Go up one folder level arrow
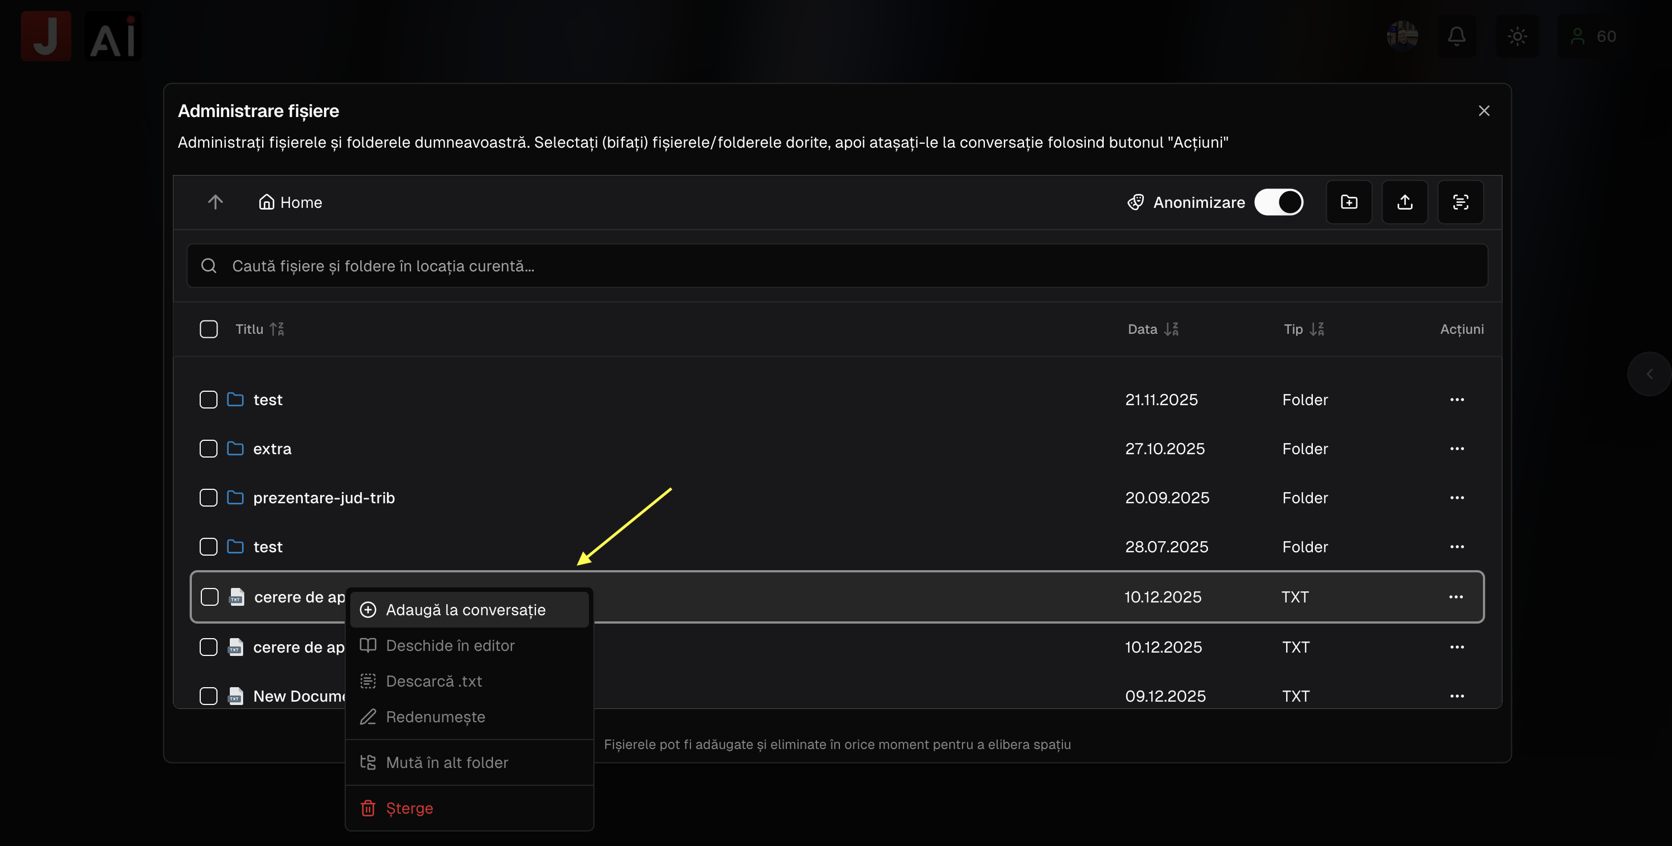The width and height of the screenshot is (1672, 846). pyautogui.click(x=215, y=202)
